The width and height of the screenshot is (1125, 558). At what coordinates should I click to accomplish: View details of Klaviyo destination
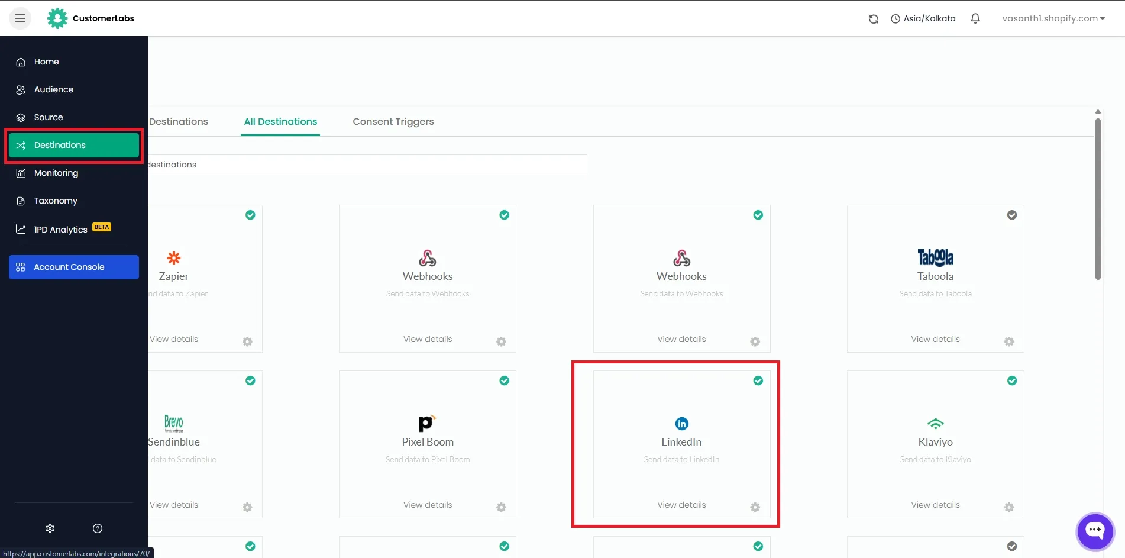pos(936,505)
